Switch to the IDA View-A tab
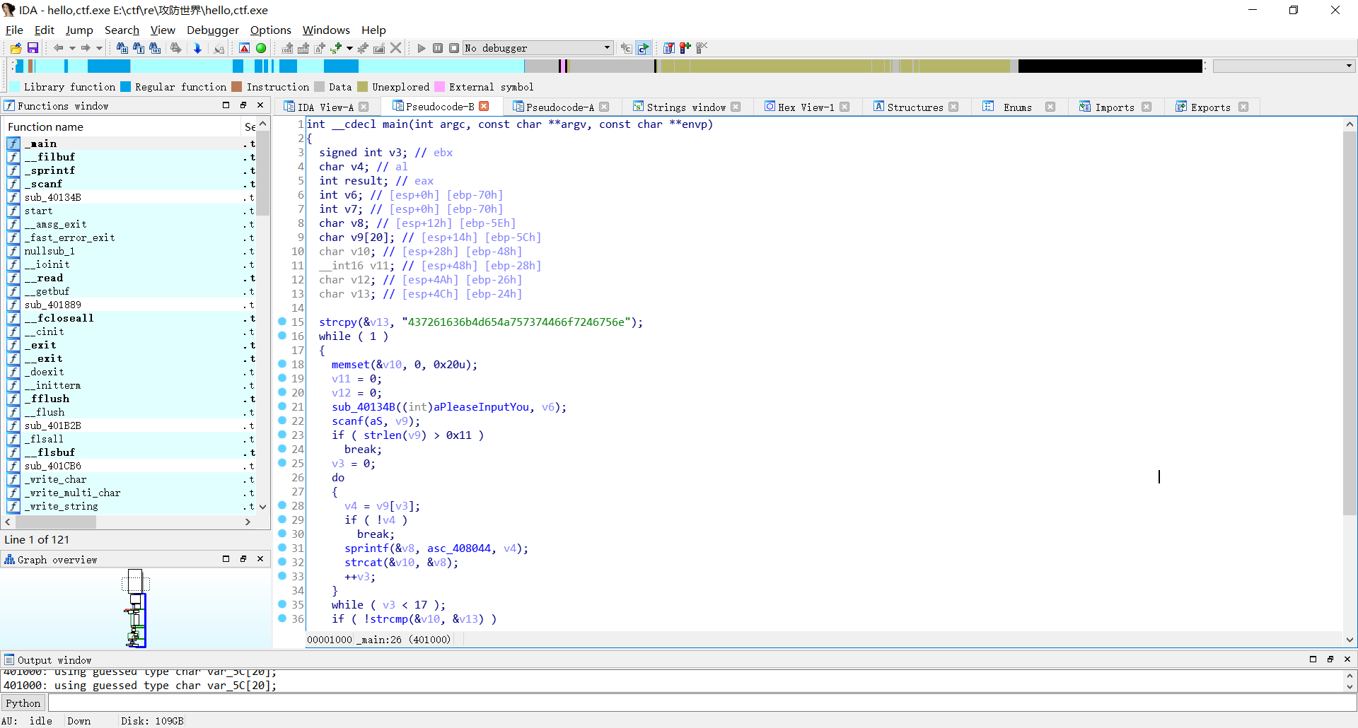The height and width of the screenshot is (728, 1358). 325,107
